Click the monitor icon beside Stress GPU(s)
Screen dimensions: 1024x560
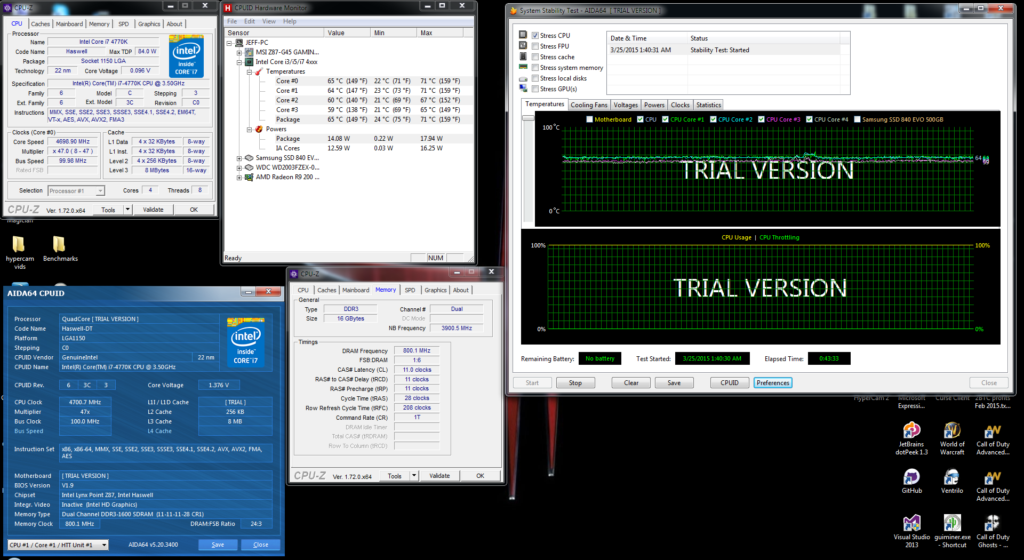pos(523,89)
